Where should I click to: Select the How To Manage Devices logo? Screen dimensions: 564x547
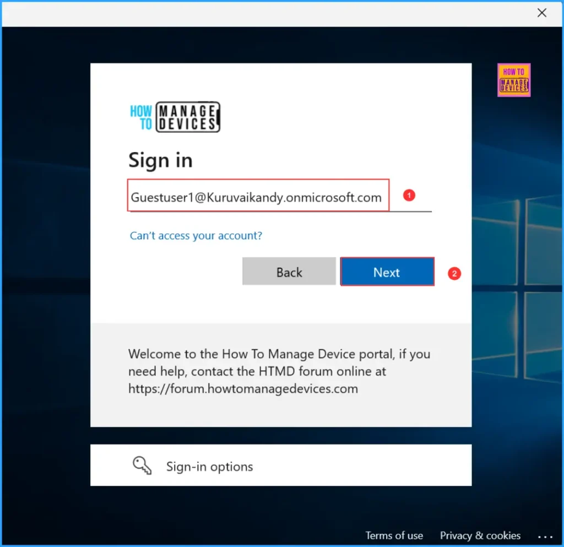[174, 116]
